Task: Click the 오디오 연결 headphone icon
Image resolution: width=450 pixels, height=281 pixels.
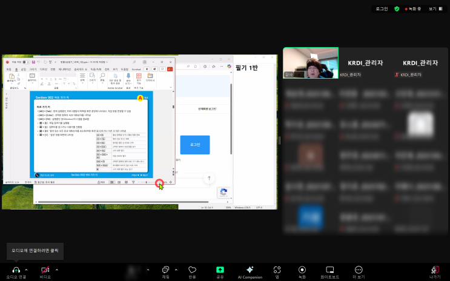Action: pyautogui.click(x=16, y=270)
